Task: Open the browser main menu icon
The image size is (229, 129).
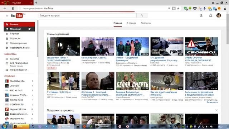Action: pyautogui.click(x=213, y=3)
